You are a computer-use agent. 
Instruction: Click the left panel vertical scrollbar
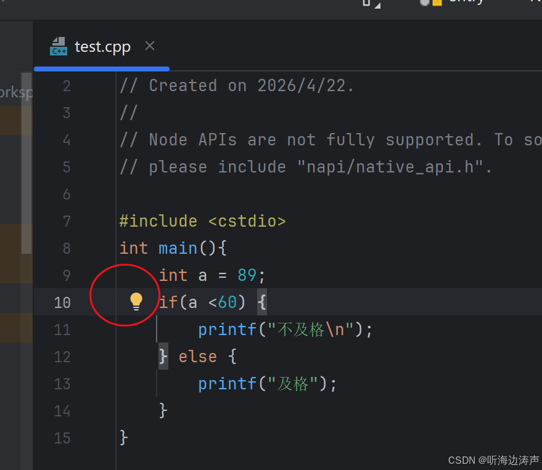coord(27,163)
